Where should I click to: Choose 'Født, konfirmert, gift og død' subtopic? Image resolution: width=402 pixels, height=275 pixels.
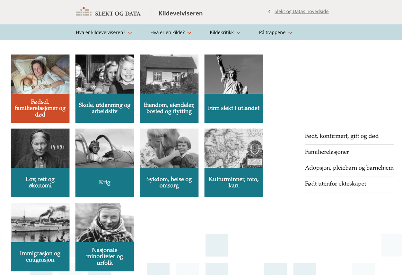pos(342,136)
